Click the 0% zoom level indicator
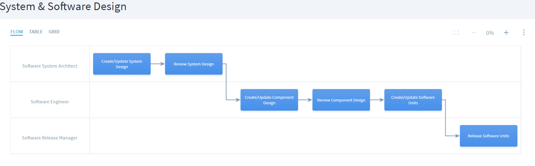535x166 pixels. coord(490,33)
